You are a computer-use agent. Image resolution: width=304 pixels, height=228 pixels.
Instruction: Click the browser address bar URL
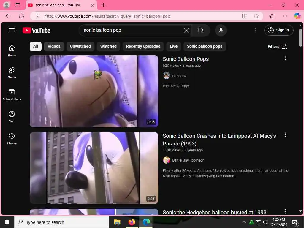(107, 16)
